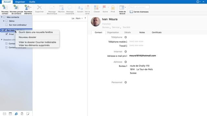The height and width of the screenshot is (116, 207).
Task: Toggle the Mes contacts checkbox
Action: [x=4, y=17]
